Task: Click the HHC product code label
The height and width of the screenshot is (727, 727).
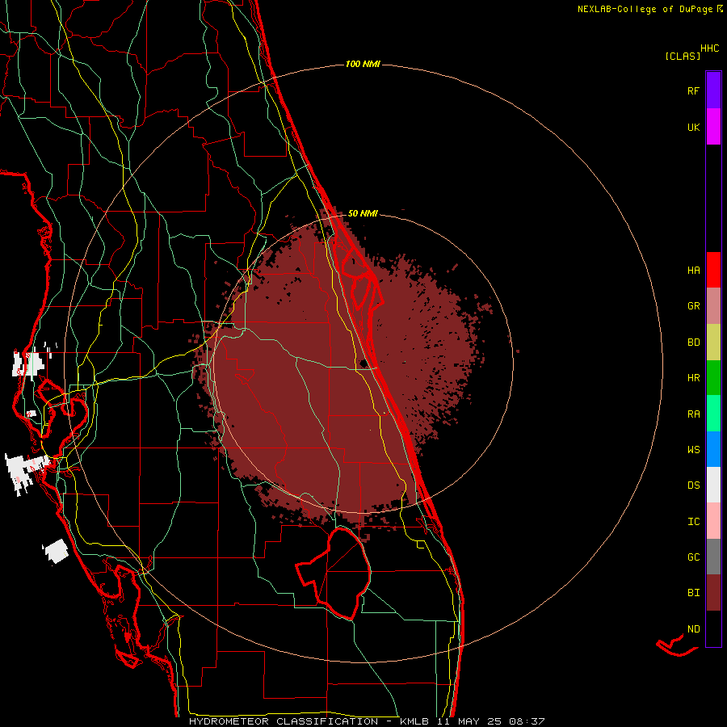Action: coord(710,48)
